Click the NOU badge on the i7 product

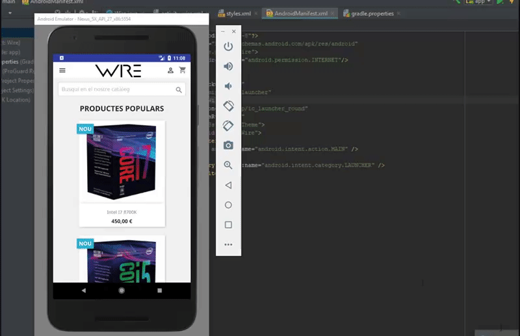click(85, 129)
